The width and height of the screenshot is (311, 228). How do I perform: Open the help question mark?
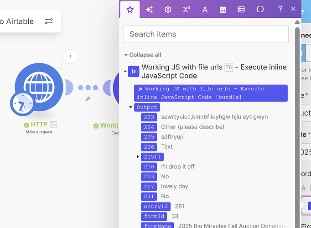pos(280,9)
